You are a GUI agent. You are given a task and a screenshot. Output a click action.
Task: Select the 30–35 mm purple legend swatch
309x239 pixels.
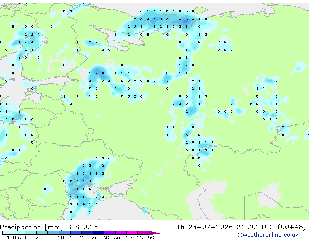(110, 233)
